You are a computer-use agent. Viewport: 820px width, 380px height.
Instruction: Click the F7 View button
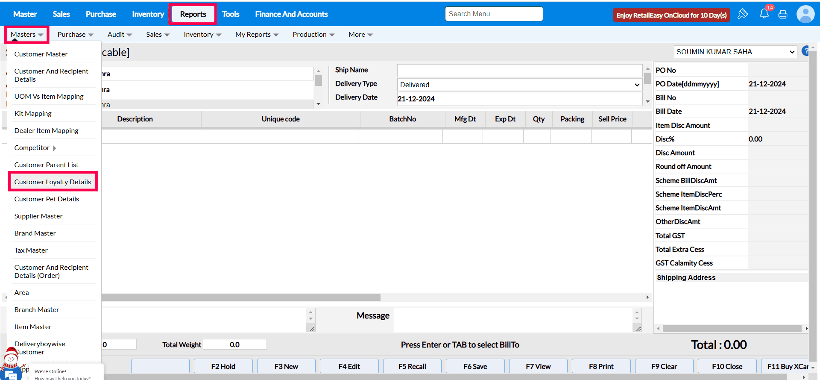coord(538,366)
